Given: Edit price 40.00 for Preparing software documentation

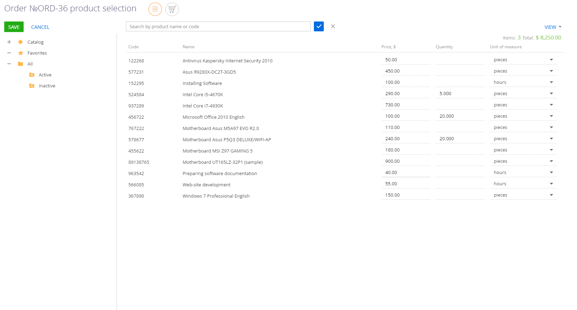Looking at the screenshot, I should 406,173.
